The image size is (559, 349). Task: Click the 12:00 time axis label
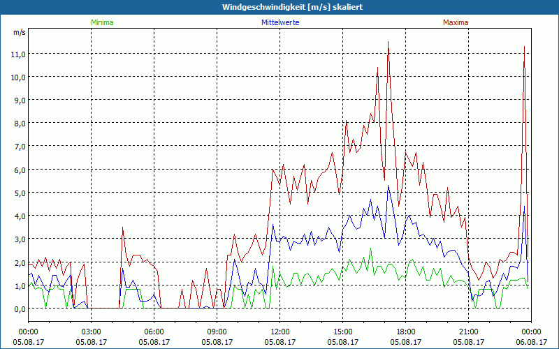pos(280,332)
